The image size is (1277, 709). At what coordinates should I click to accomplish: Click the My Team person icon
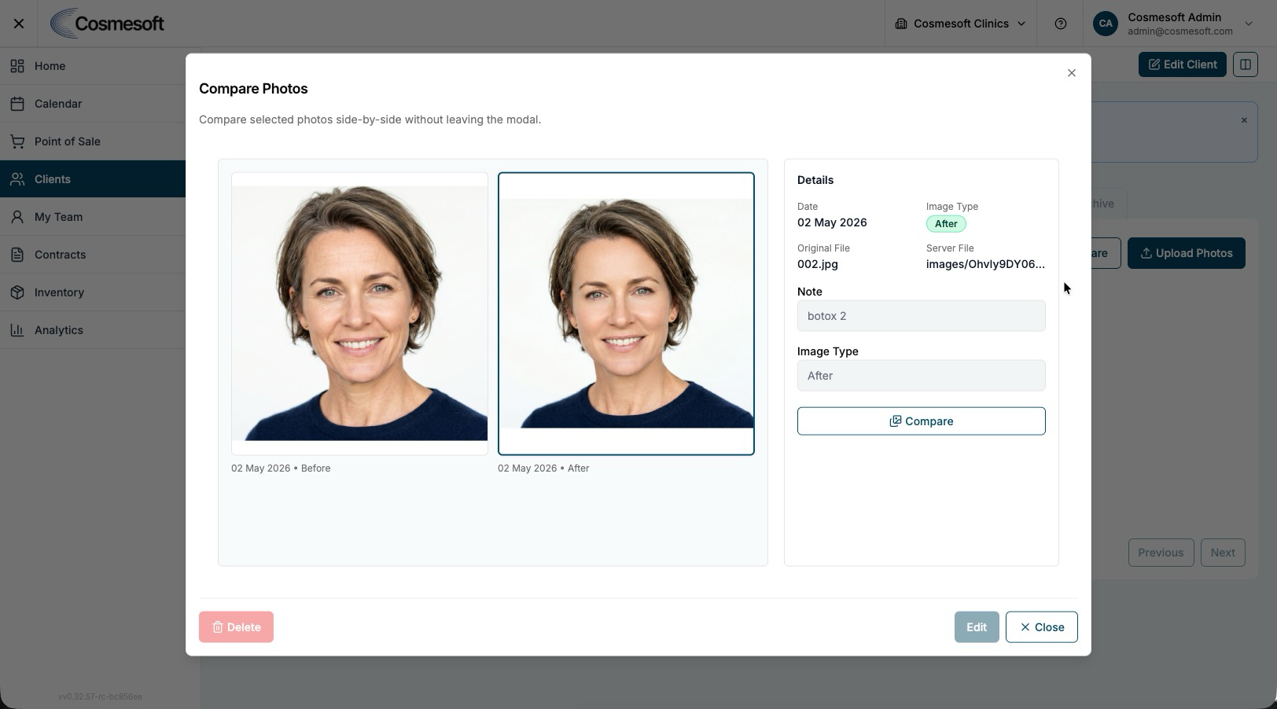click(x=17, y=217)
